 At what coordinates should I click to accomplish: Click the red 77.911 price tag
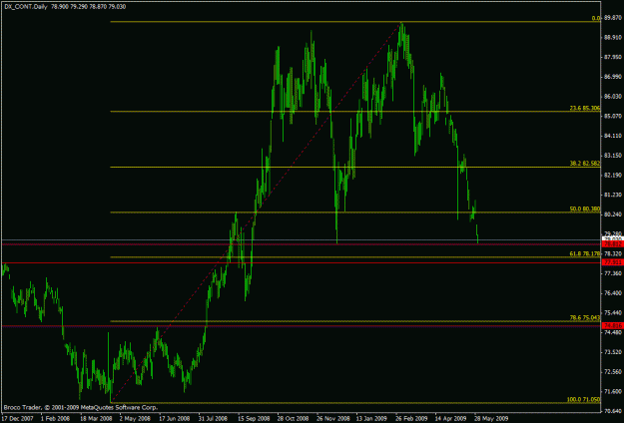(x=612, y=262)
